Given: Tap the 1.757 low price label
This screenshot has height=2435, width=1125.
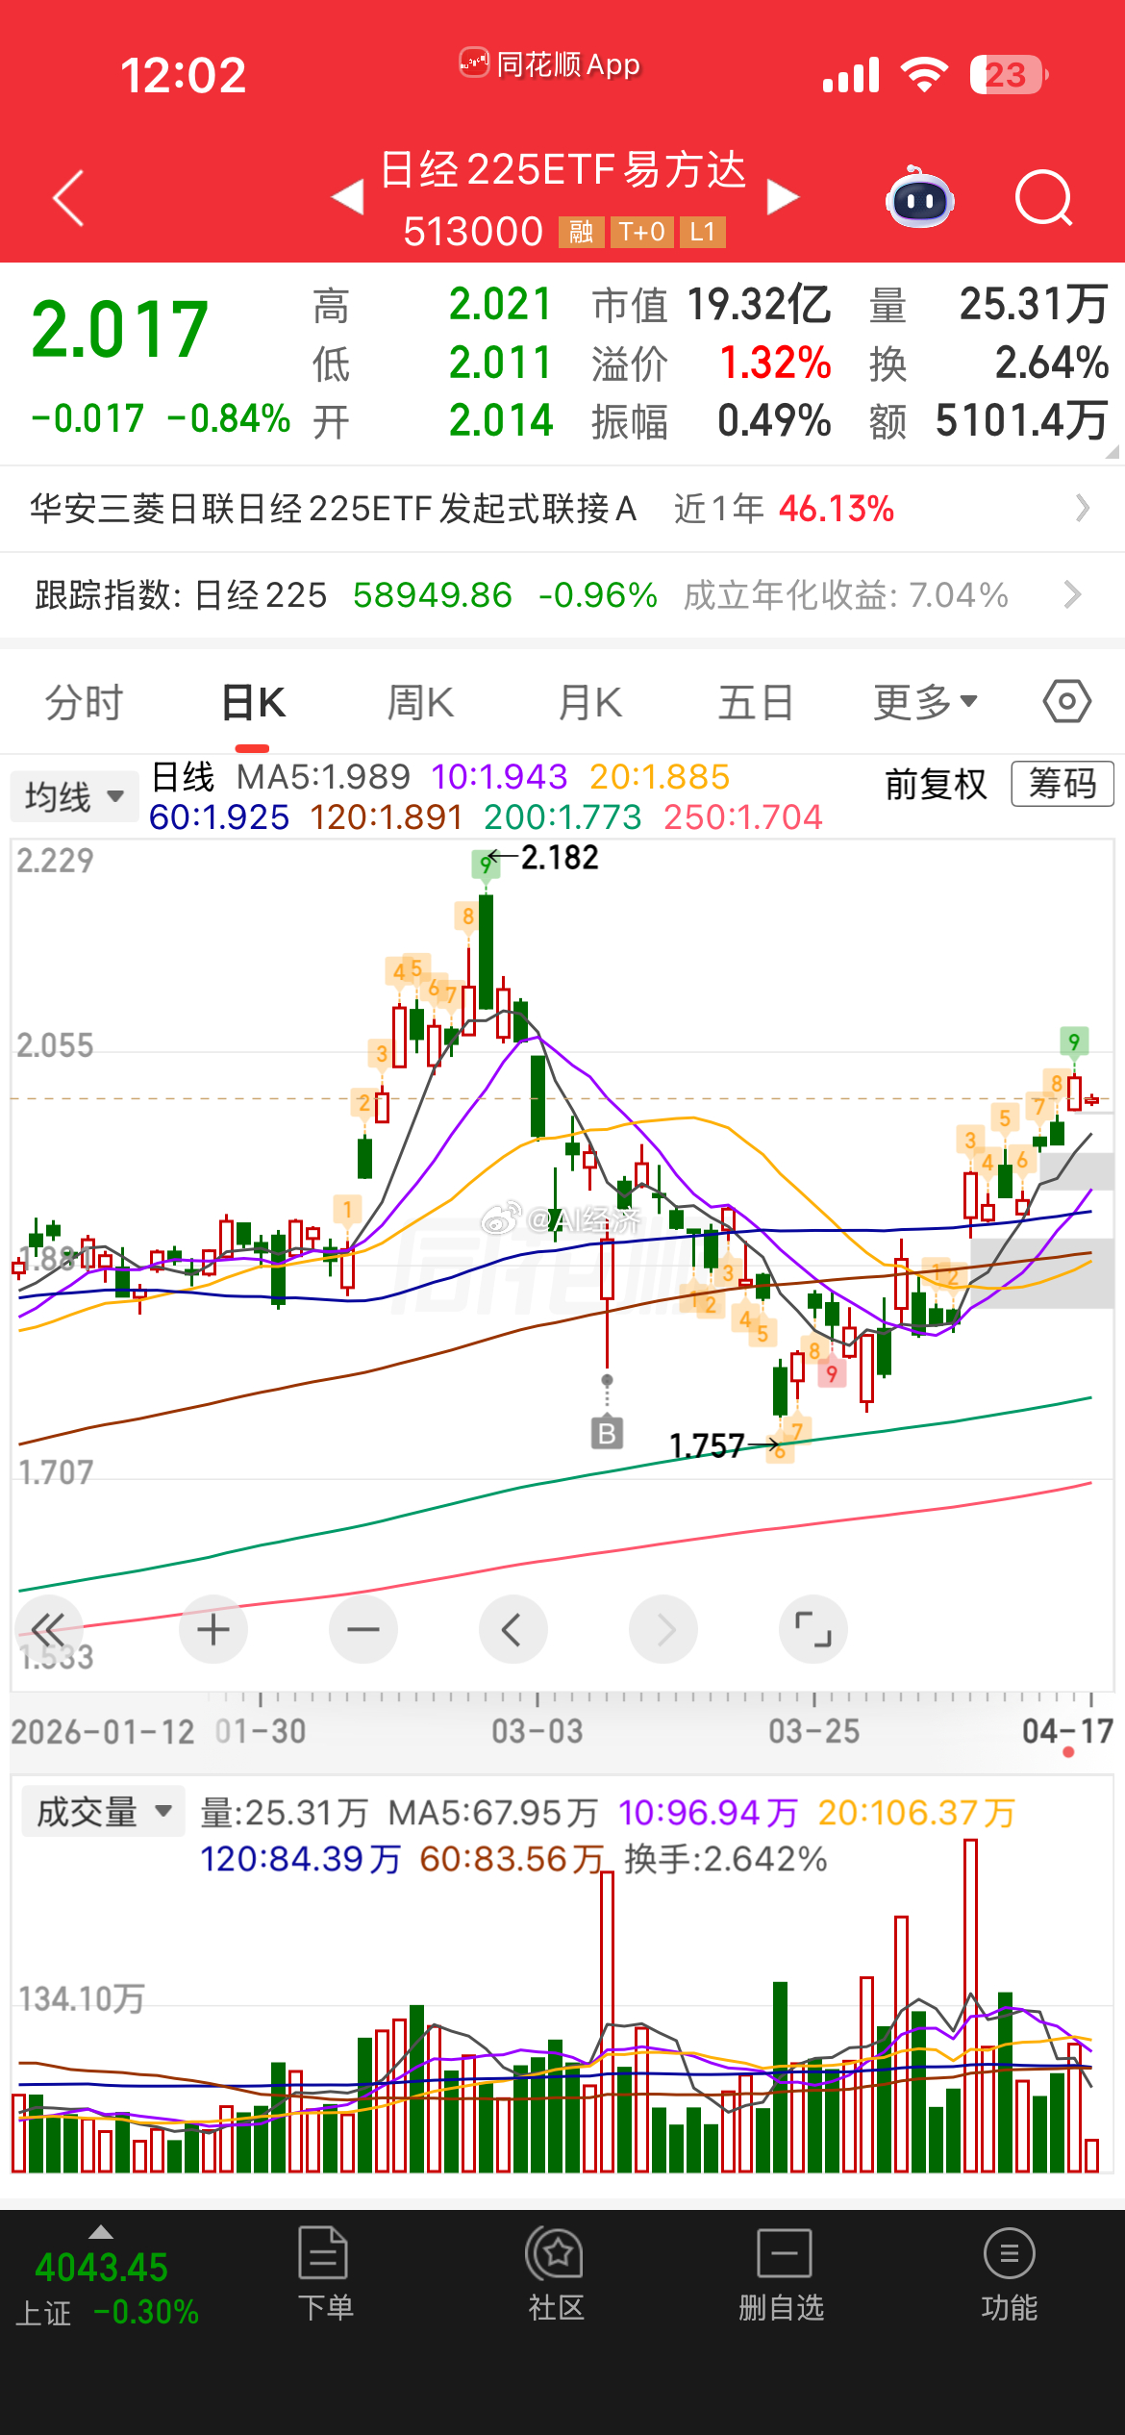Looking at the screenshot, I should [x=707, y=1445].
